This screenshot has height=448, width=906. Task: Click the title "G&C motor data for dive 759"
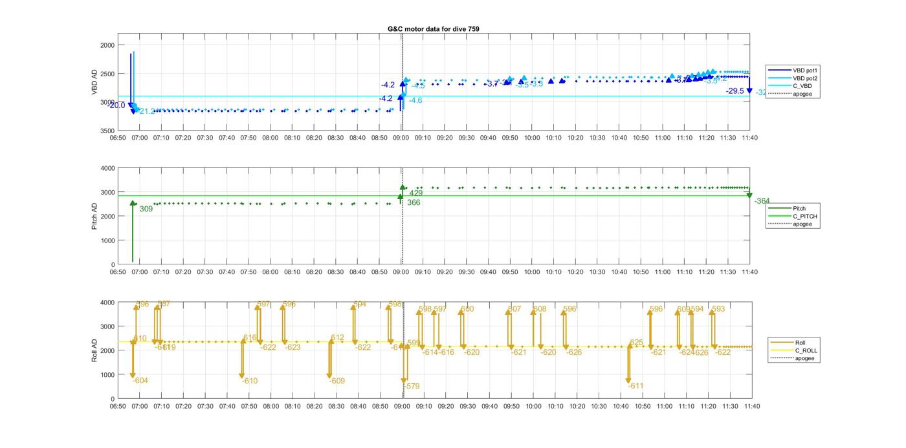point(433,29)
